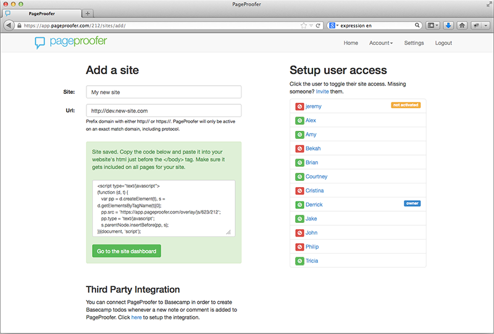Viewport: 494px width, 334px height.
Task: Toggle site access icon for Derrick
Action: (299, 205)
